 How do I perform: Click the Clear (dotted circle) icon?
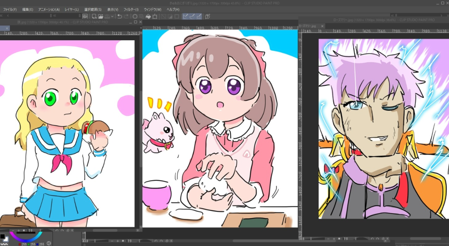click(135, 16)
